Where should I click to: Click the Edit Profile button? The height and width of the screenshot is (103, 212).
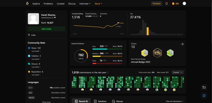point(46,29)
